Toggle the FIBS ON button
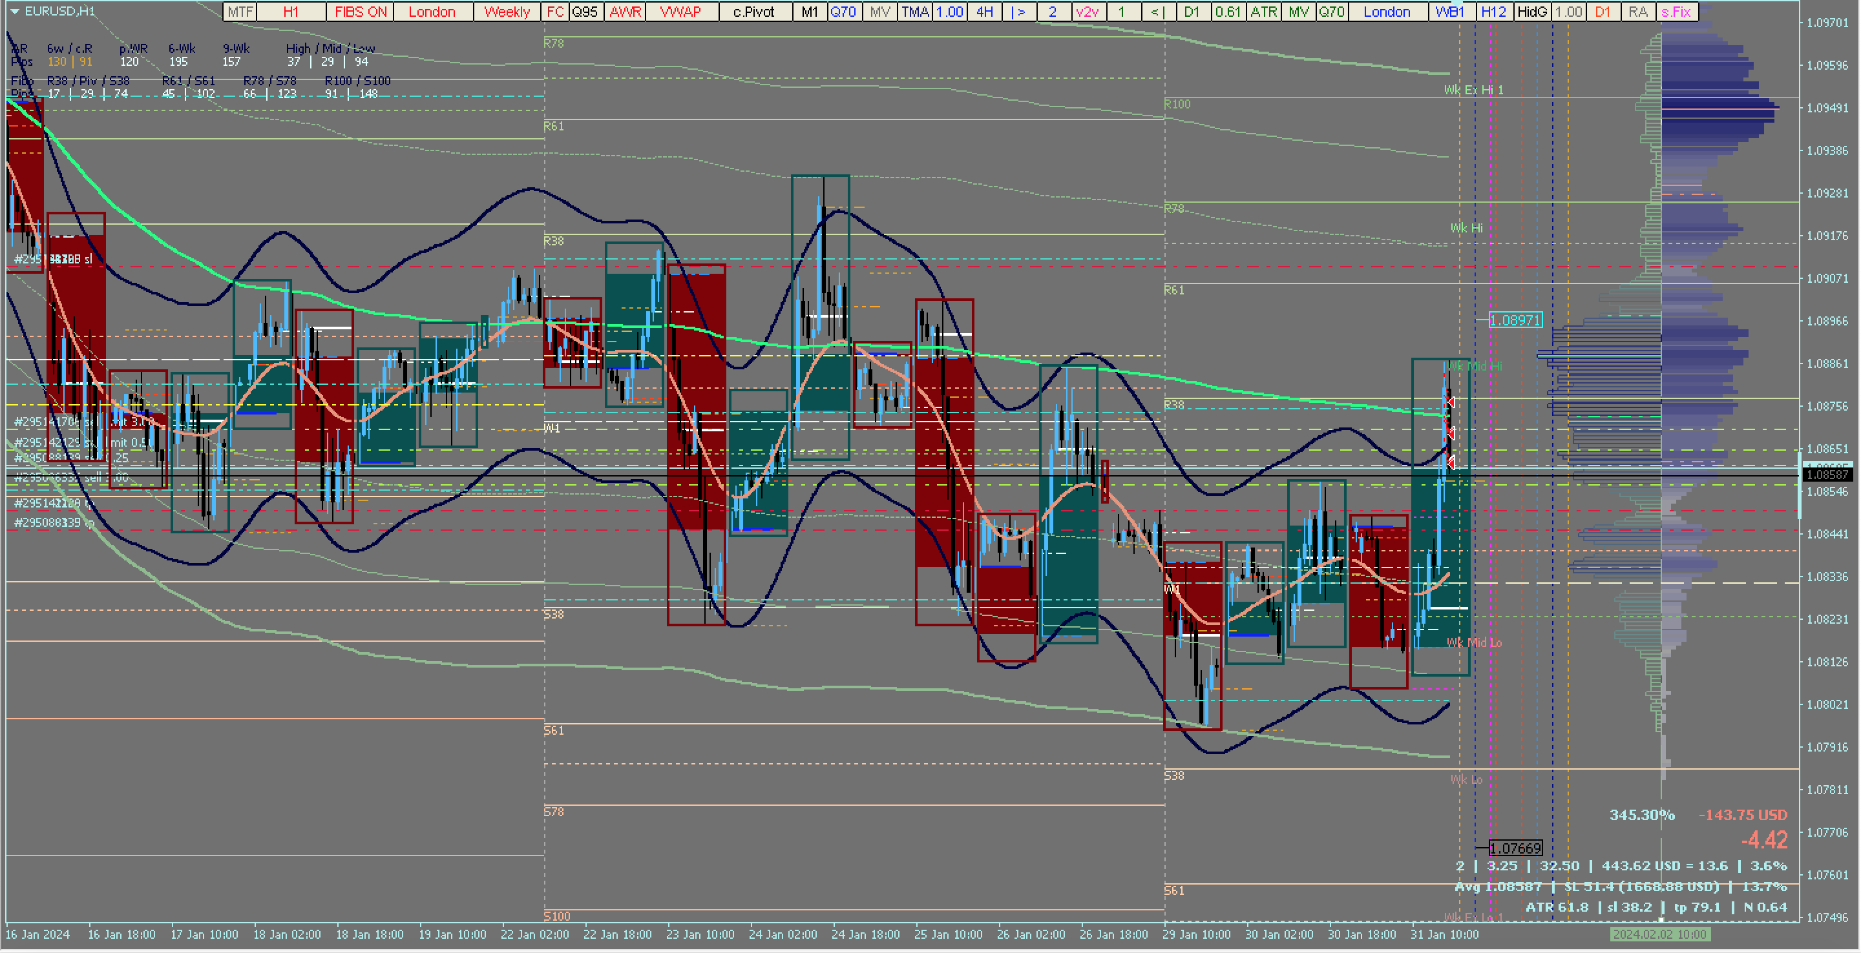Image resolution: width=1861 pixels, height=953 pixels. click(x=361, y=12)
